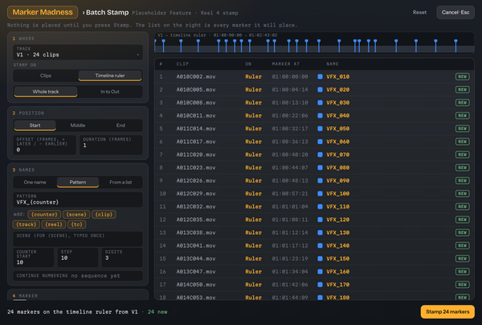Set position to Start

tap(35, 125)
